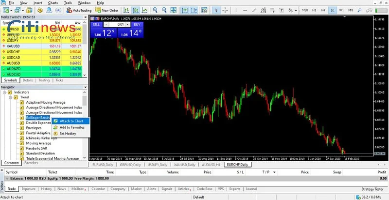Switch to Navigator Favorites tab
Viewport: 389px width, 200px height.
31,163
